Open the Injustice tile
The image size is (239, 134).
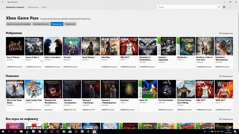[167, 52]
